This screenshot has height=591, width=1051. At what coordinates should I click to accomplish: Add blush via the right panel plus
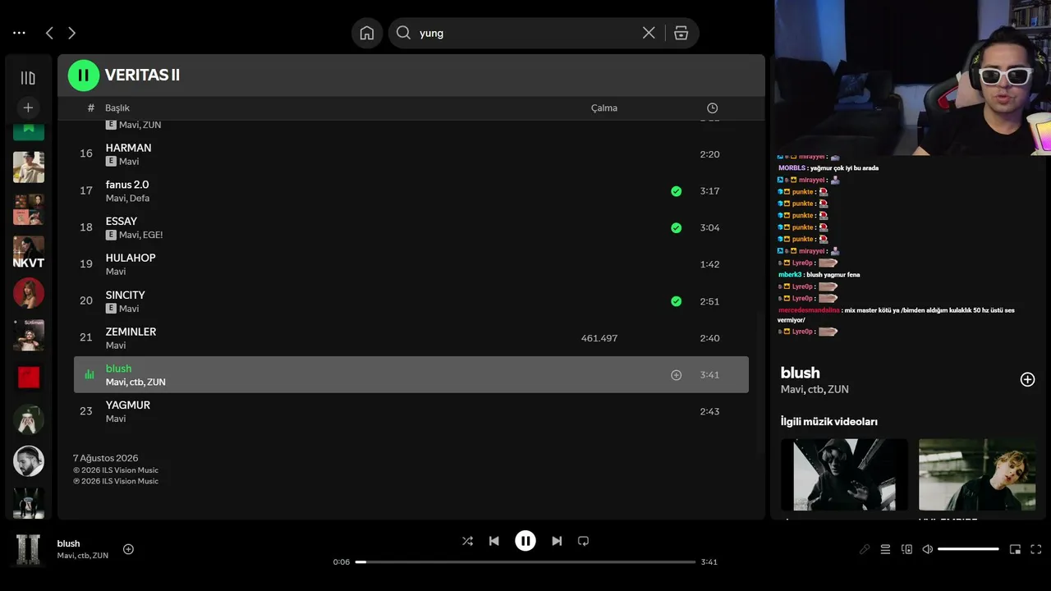coord(1027,379)
